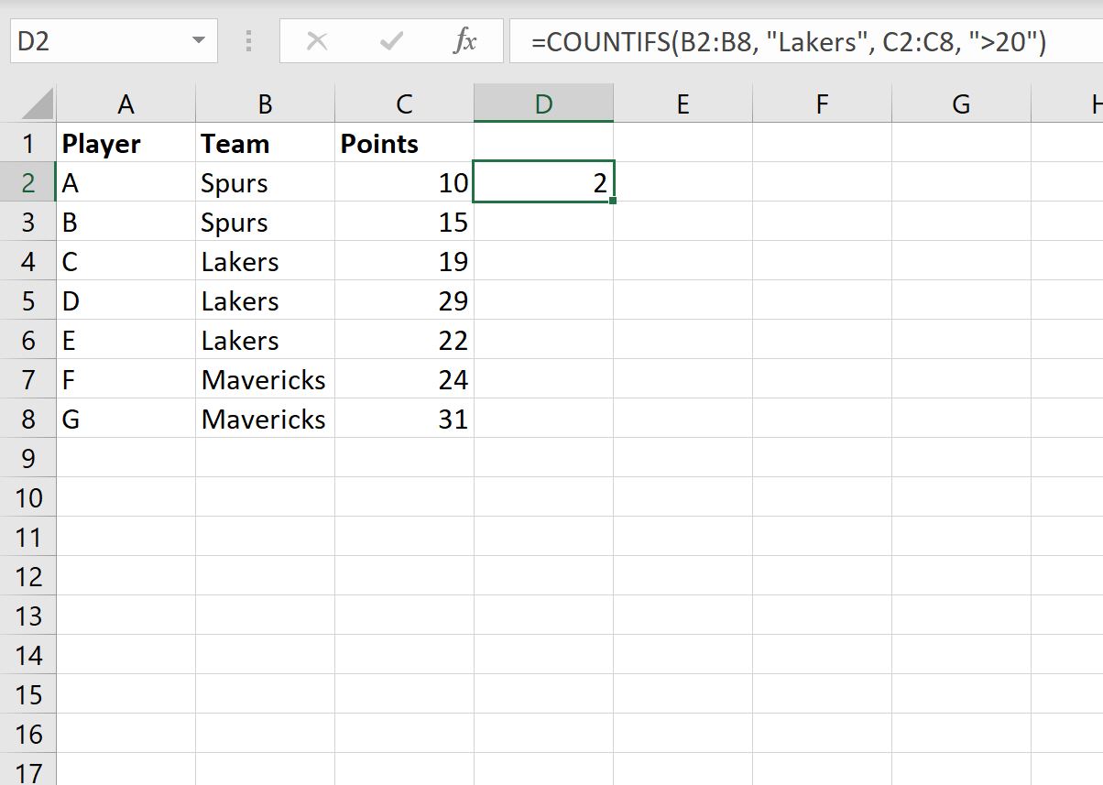Select row 15 header
1103x785 pixels.
tap(28, 694)
